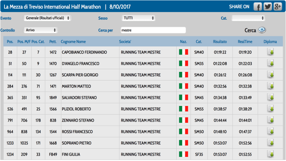
Task: Expand the Sesso TUTTI dropdown
Action: pos(138,18)
